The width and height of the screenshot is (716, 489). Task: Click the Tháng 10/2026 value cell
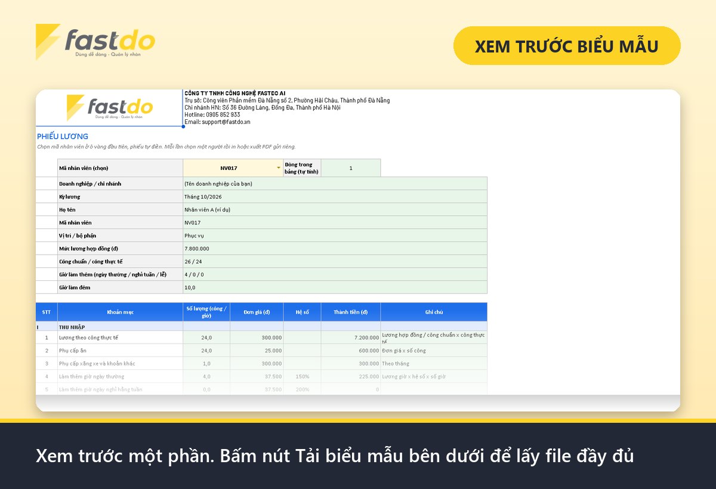[x=335, y=197]
